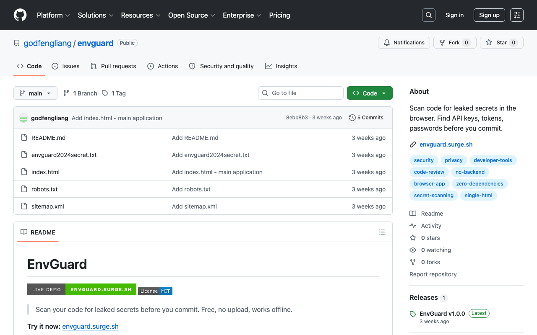Switch to the Insights tab
The height and width of the screenshot is (335, 537).
pos(281,66)
